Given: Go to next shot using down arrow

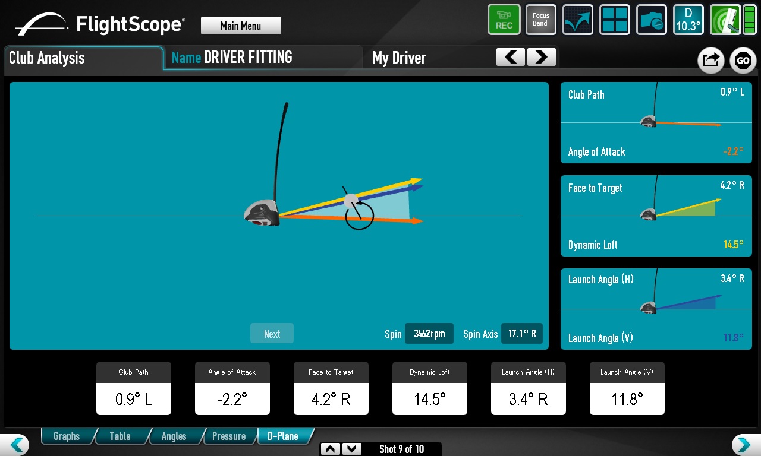Looking at the screenshot, I should [x=352, y=449].
